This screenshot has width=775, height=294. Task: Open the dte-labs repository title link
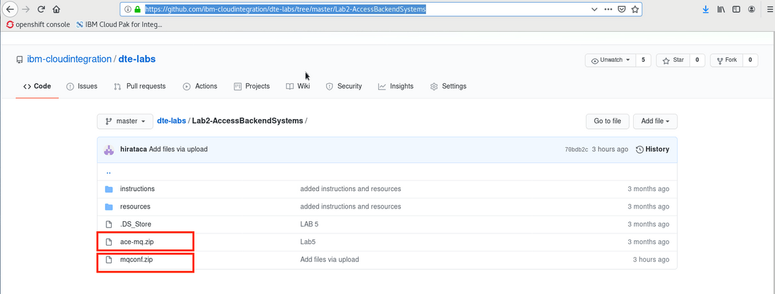[x=137, y=59]
